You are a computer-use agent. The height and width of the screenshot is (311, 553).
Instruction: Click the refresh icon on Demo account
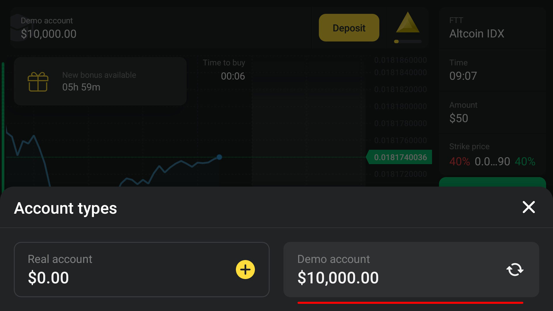514,270
